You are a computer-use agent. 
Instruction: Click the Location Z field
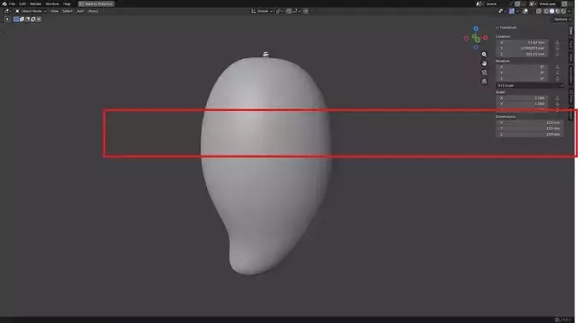[x=522, y=54]
